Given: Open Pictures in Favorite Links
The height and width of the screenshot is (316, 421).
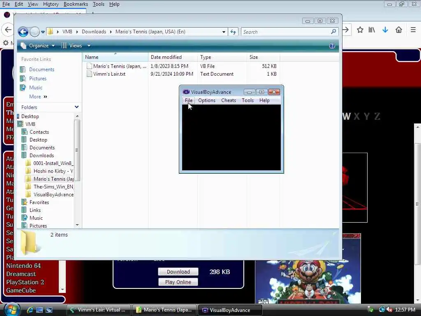Looking at the screenshot, I should tap(37, 79).
